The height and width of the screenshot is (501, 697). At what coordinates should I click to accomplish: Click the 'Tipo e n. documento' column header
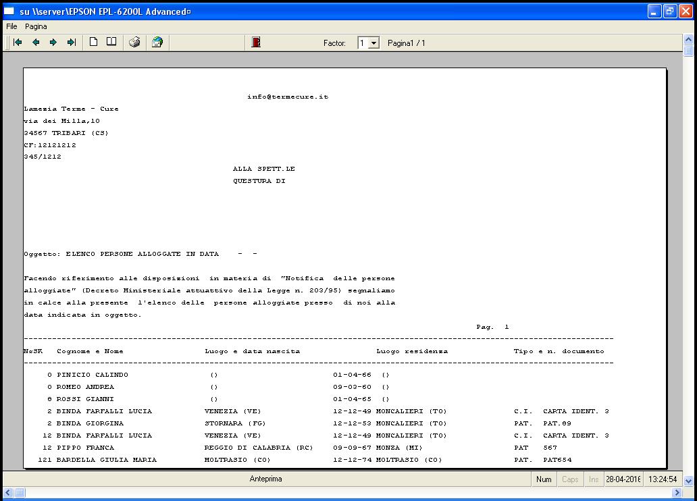coord(559,351)
